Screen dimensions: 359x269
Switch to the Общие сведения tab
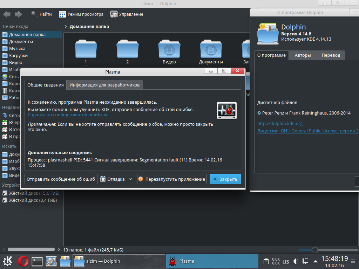coord(46,85)
